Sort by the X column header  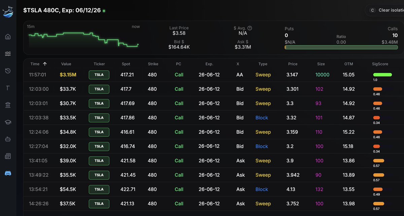(x=238, y=64)
